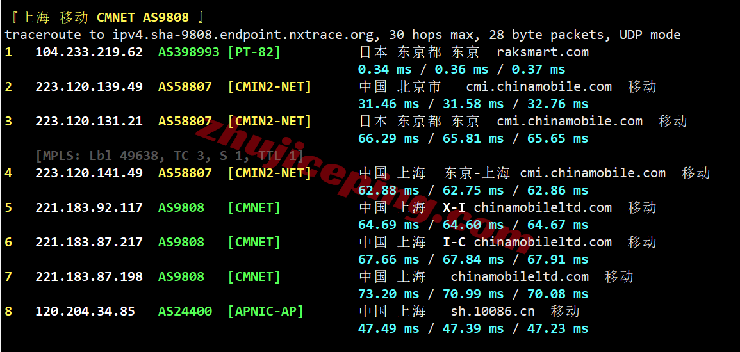
Task: Select the header text 上海 移动 CMNET AS9808
Action: (105, 17)
